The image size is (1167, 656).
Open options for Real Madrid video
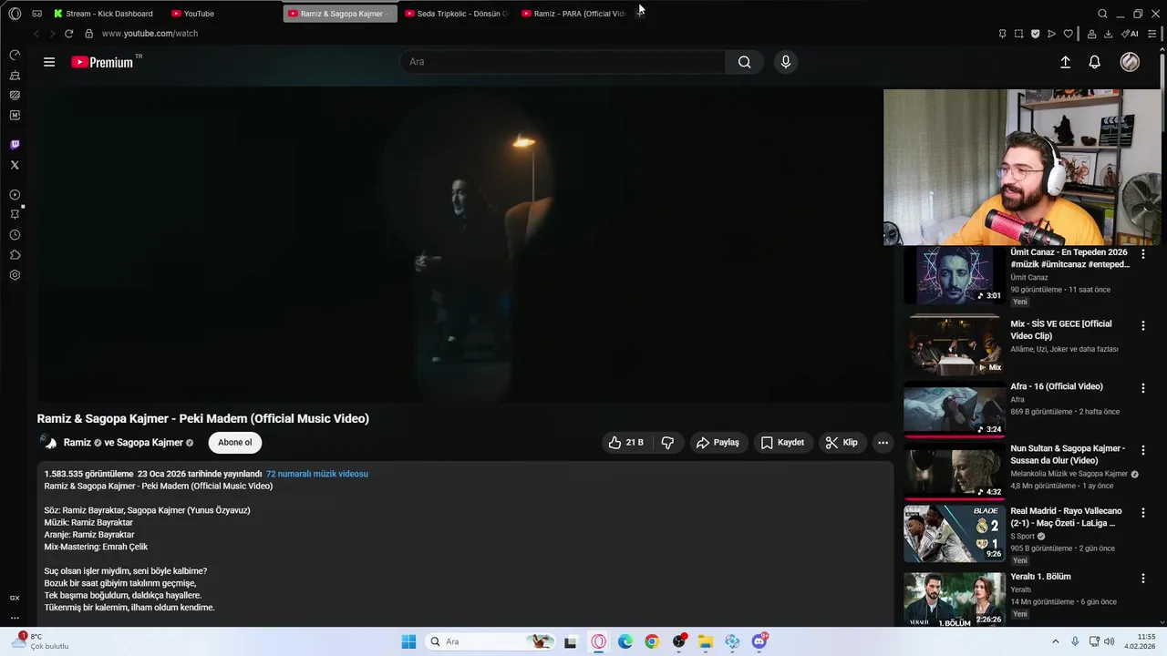pyautogui.click(x=1142, y=513)
